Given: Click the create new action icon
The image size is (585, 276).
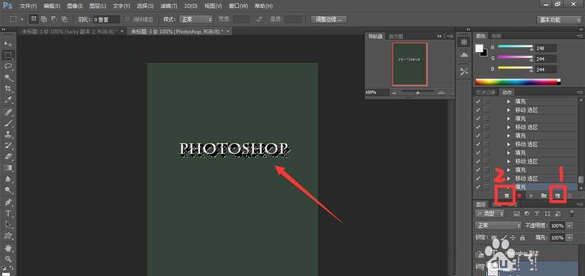Looking at the screenshot, I should 558,195.
